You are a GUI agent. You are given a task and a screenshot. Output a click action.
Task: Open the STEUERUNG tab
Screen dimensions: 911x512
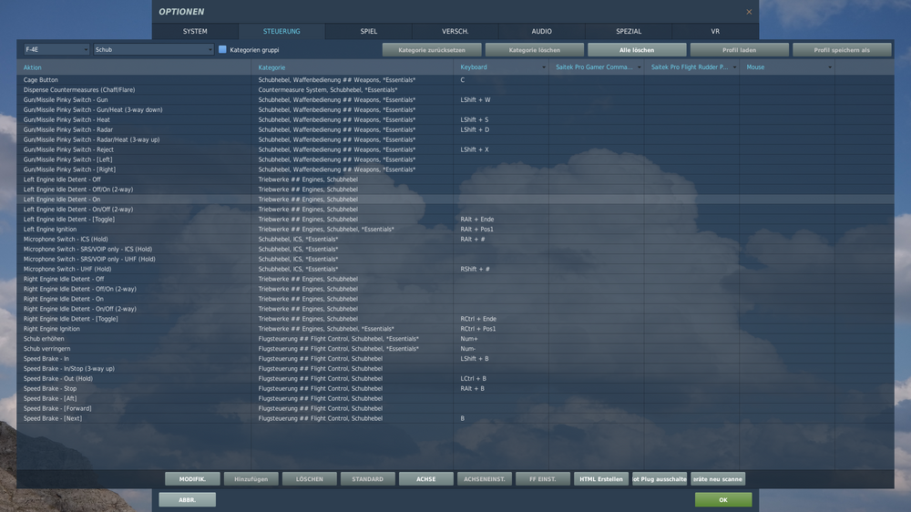281,31
